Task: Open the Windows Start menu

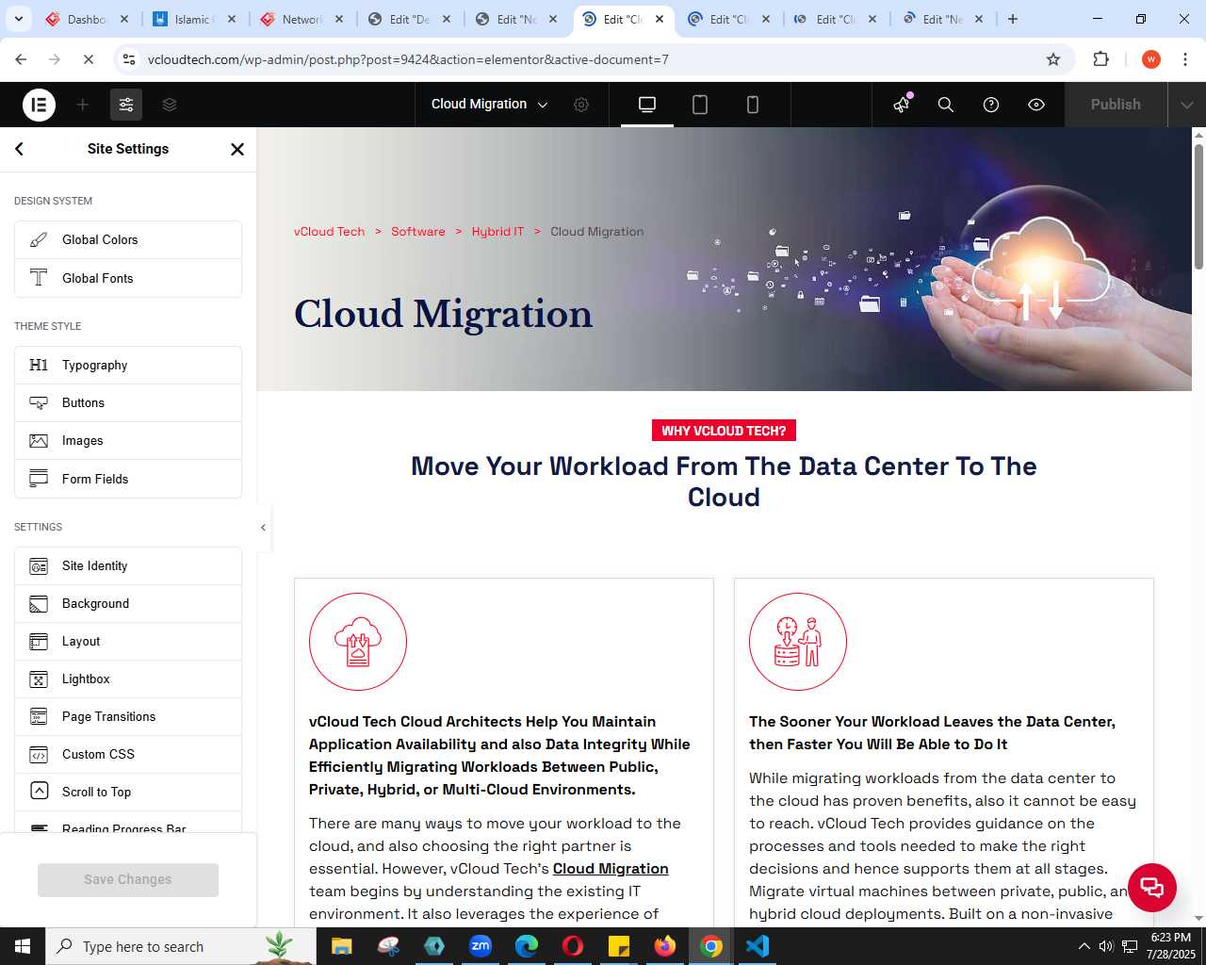Action: pyautogui.click(x=23, y=946)
